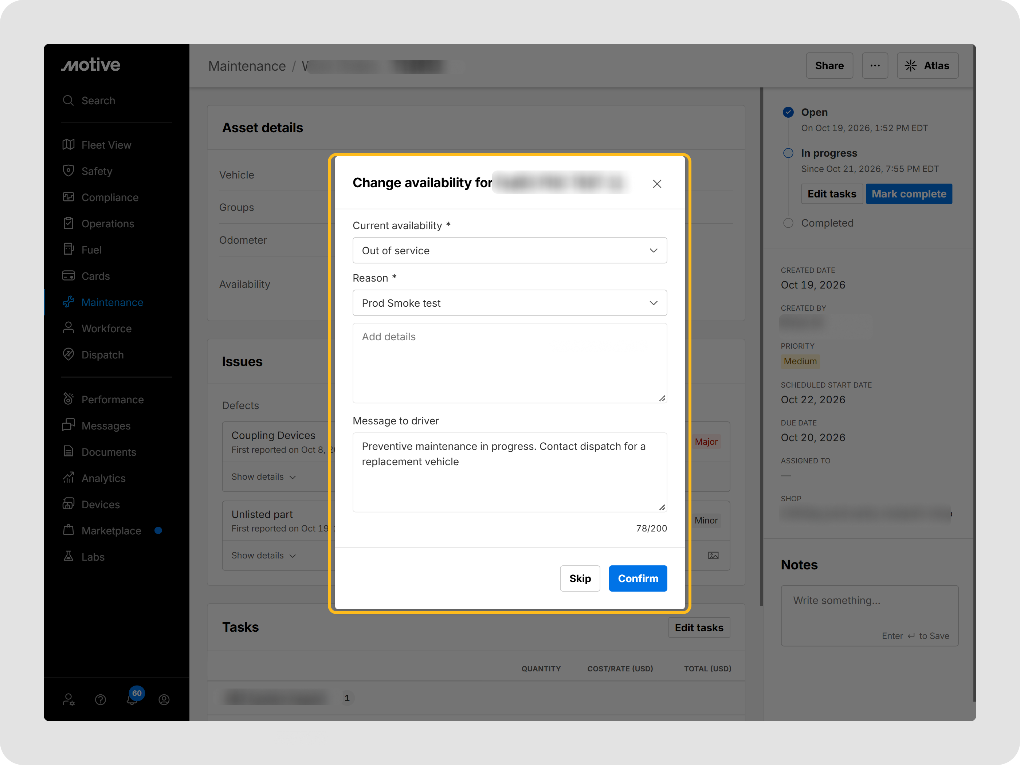Open Compliance section icon
Screen dimensions: 1020x765
coord(68,197)
